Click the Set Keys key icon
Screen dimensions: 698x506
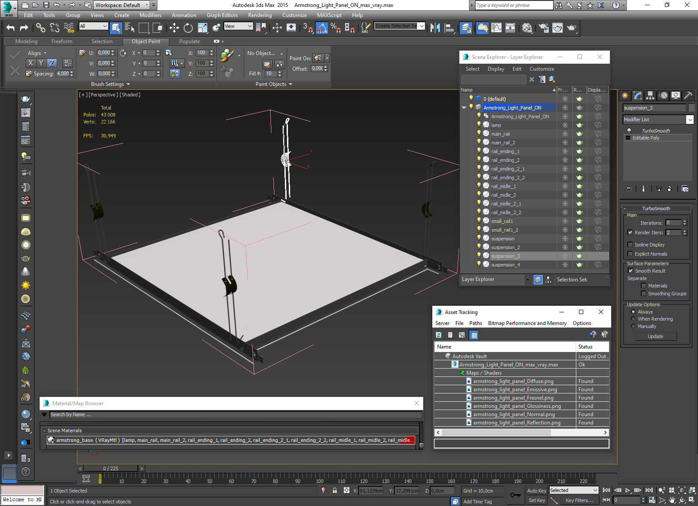(516, 495)
